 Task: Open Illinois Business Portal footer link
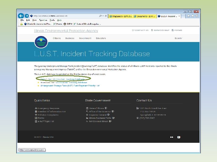[x=100, y=118]
